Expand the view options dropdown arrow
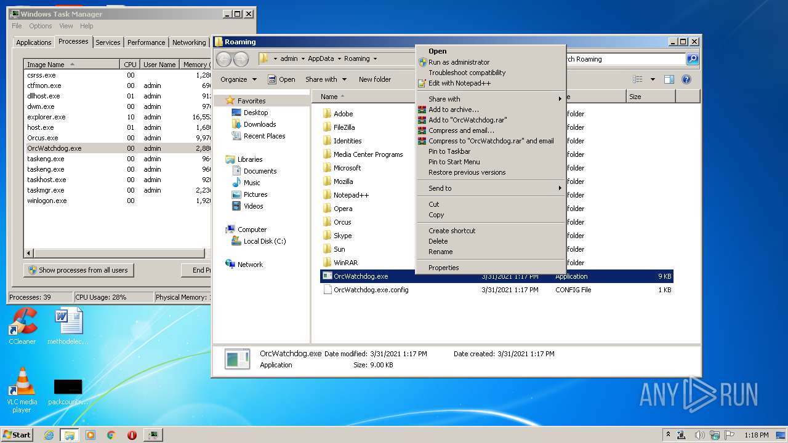This screenshot has width=788, height=443. coord(653,79)
